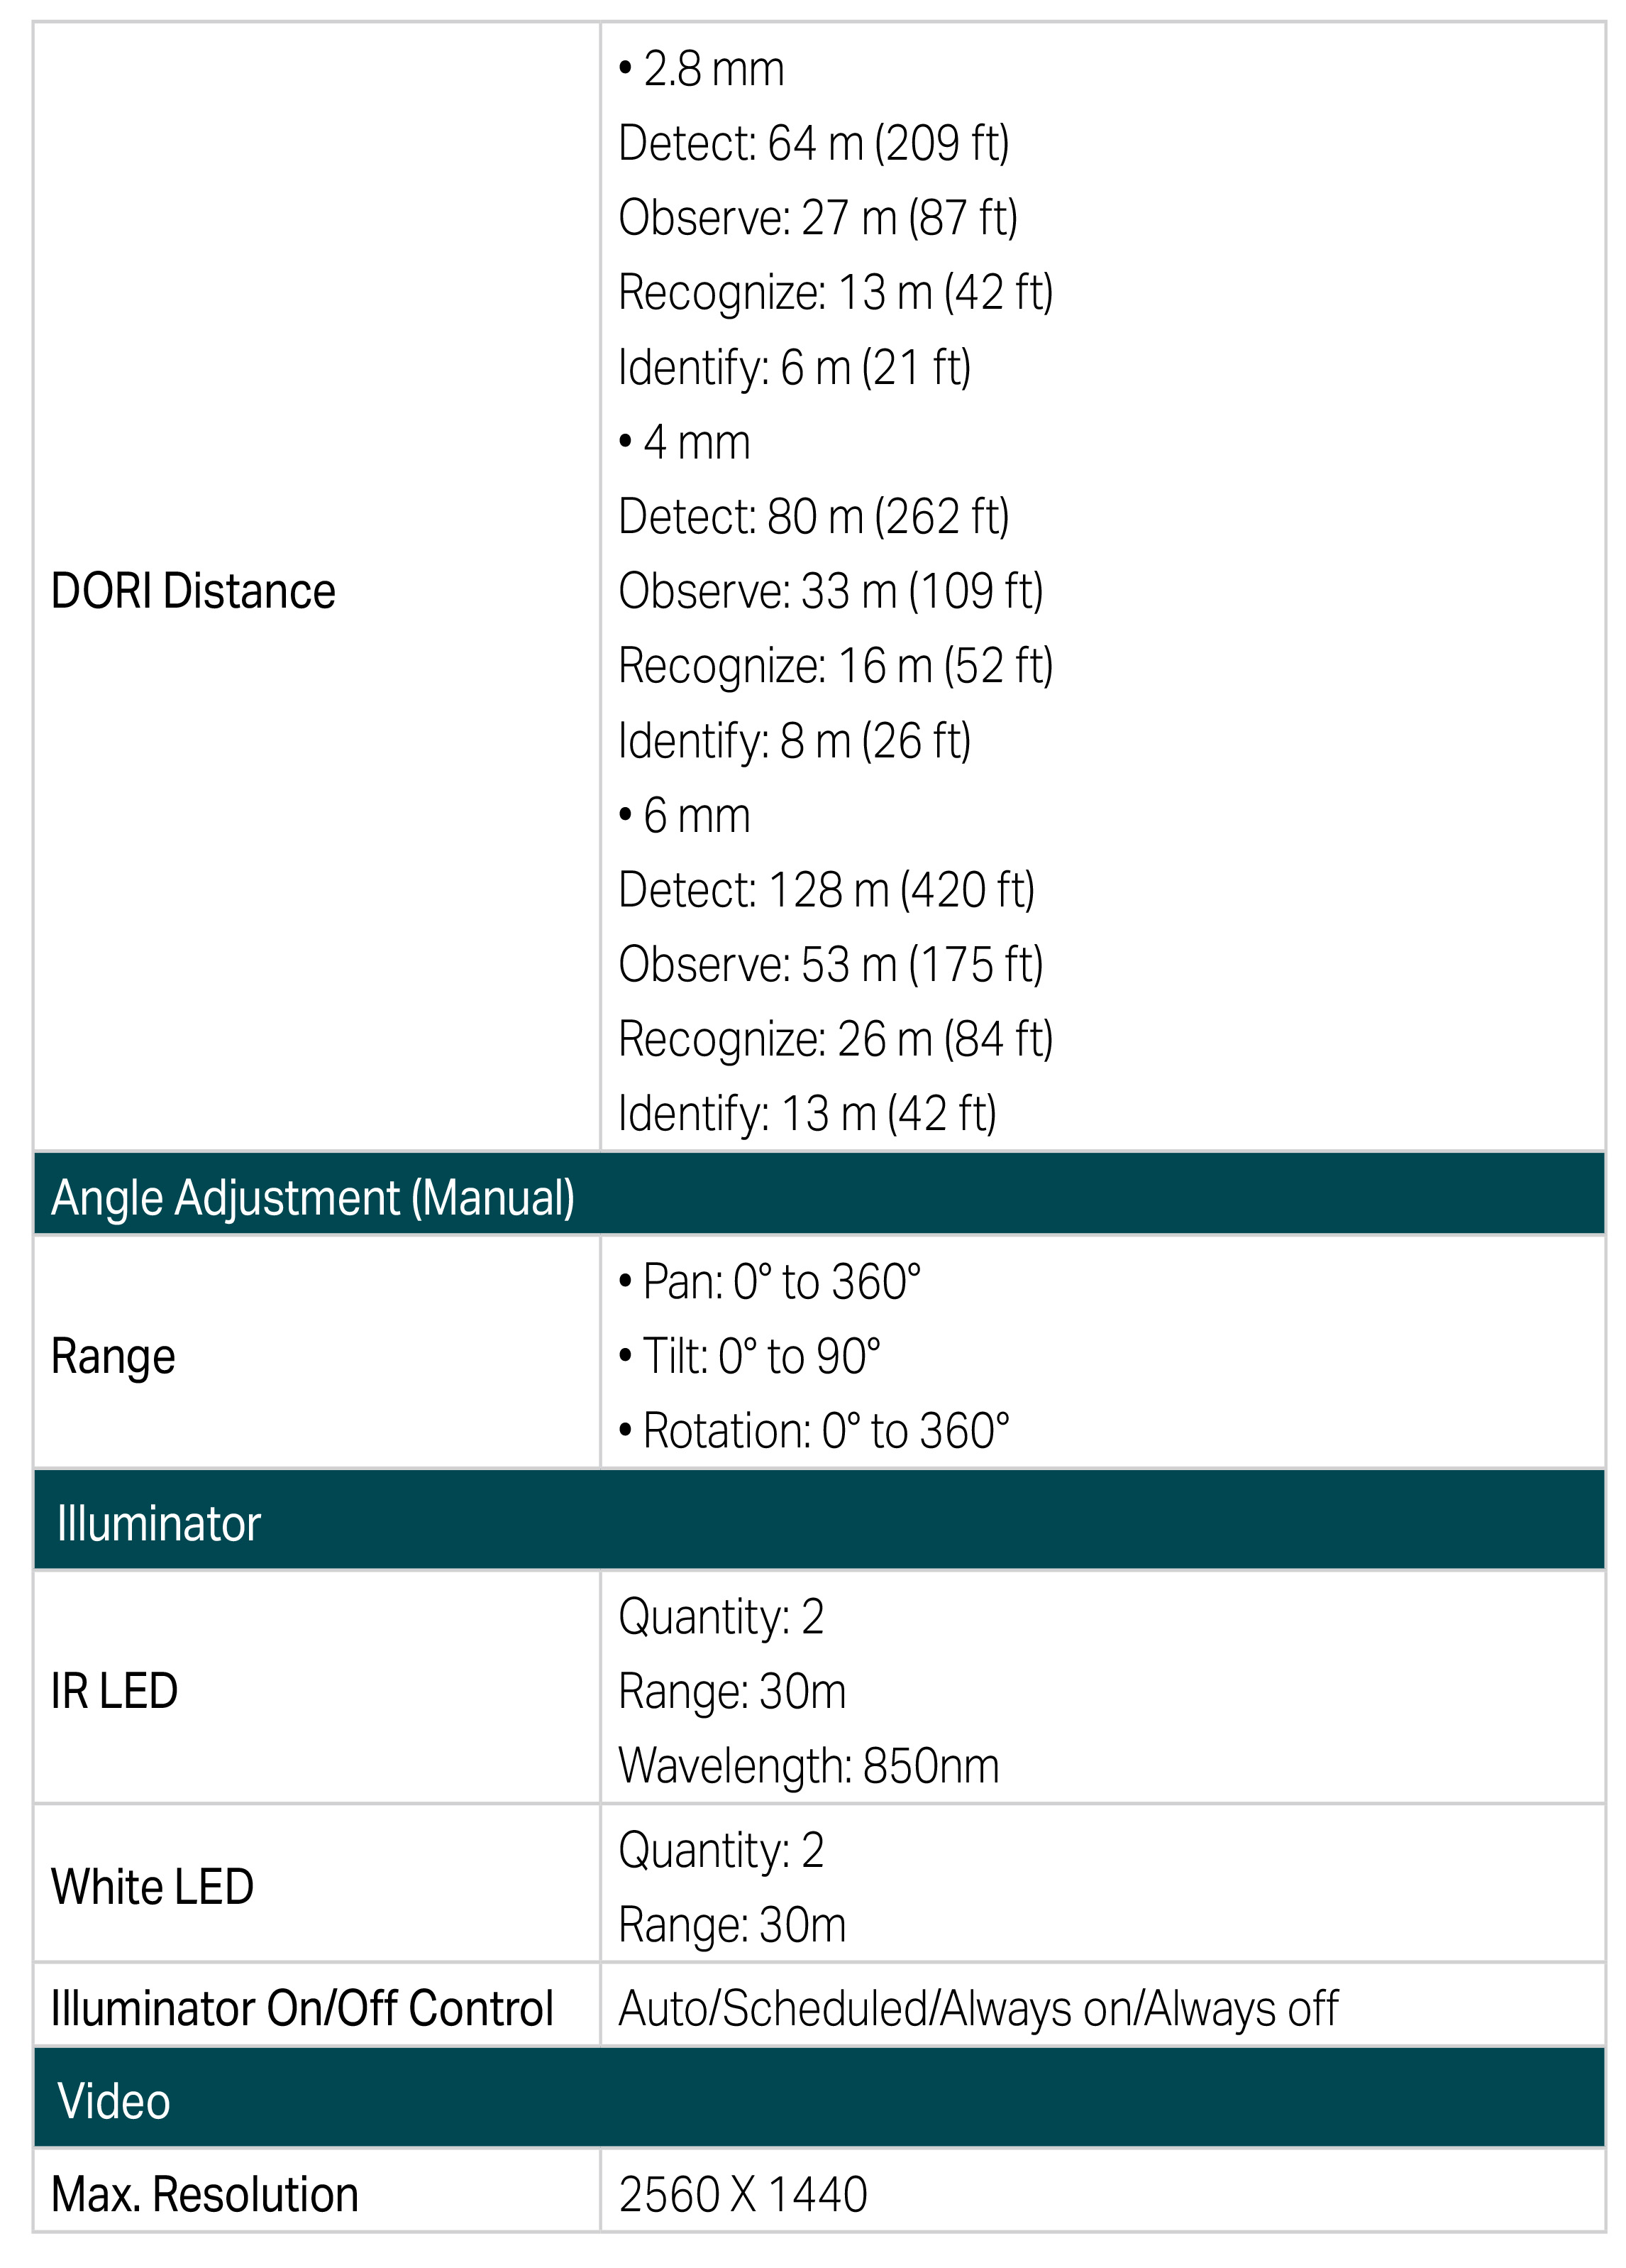Select the 2560 X 1440 resolution value

point(743,2195)
